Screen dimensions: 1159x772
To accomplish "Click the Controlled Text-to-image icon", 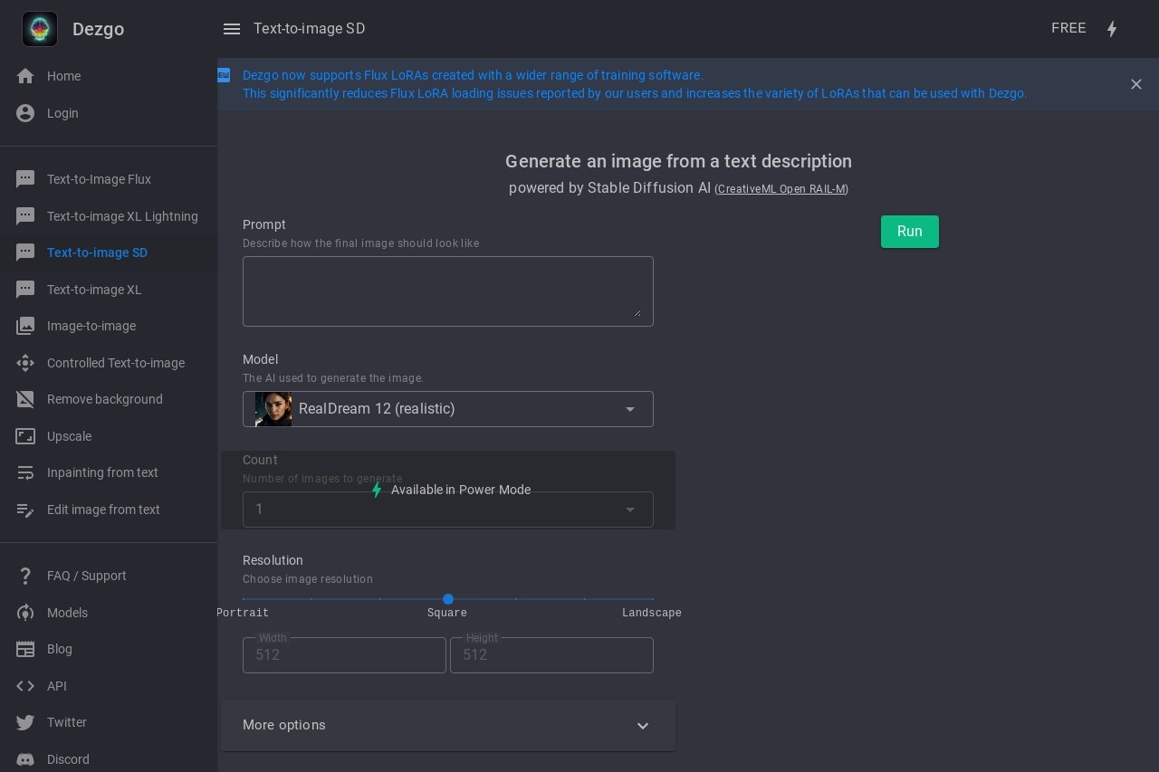I will (25, 363).
